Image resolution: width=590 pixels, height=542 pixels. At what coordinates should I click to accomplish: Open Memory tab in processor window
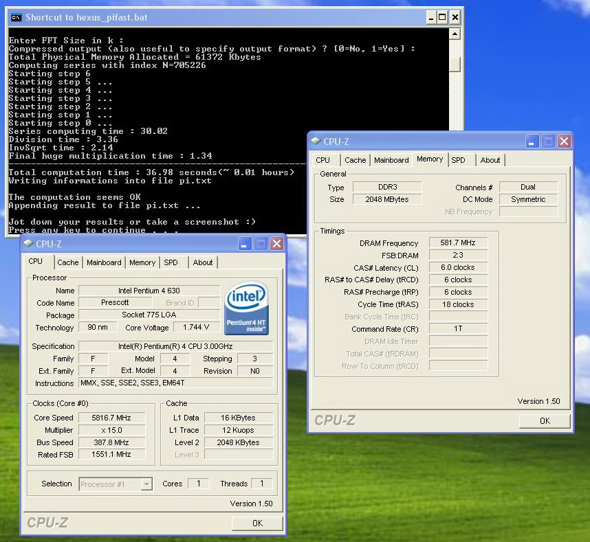click(x=142, y=262)
